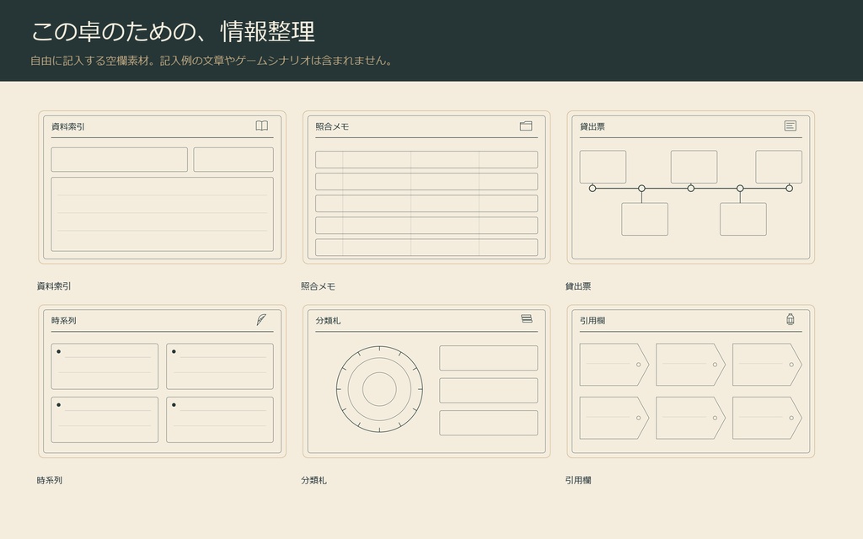Open the 時系列 note cards template thumbnail
The height and width of the screenshot is (539, 863).
pos(163,382)
